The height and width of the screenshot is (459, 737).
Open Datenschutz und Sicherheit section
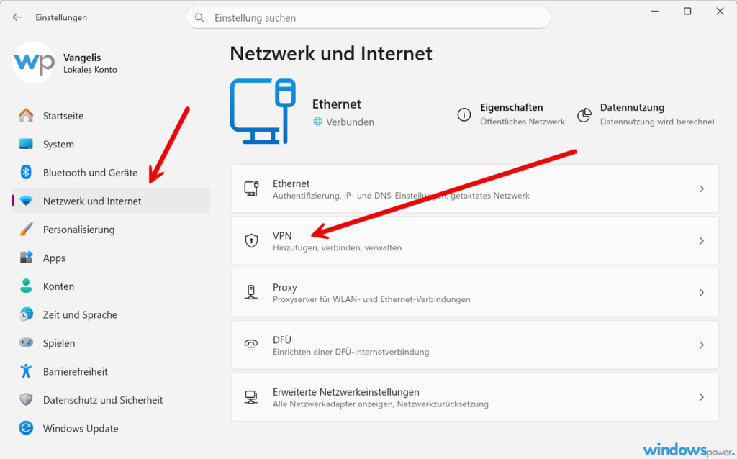(x=111, y=400)
